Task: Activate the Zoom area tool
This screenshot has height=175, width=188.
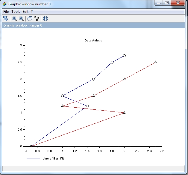Action: 14,18
